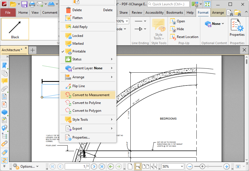Open Properties... from context menu
This screenshot has height=171, width=249.
point(88,137)
